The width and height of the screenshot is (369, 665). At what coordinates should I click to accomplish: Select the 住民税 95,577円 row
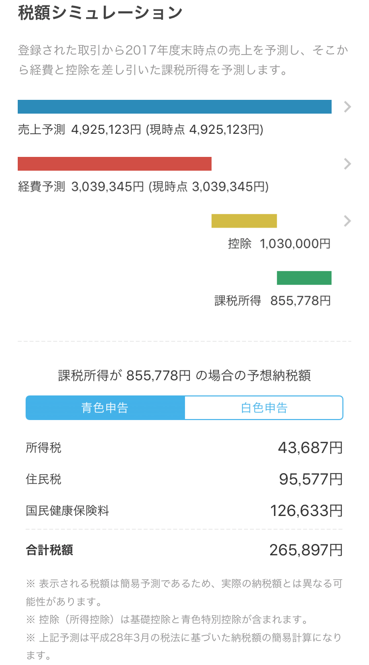pos(184,479)
